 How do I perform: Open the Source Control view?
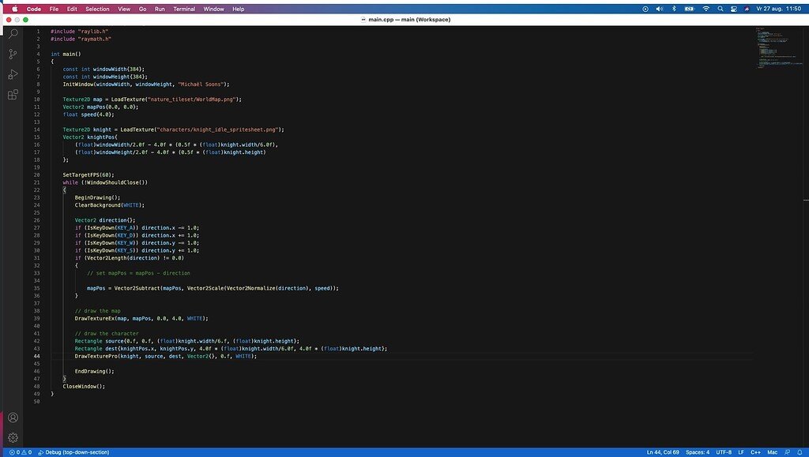(13, 54)
